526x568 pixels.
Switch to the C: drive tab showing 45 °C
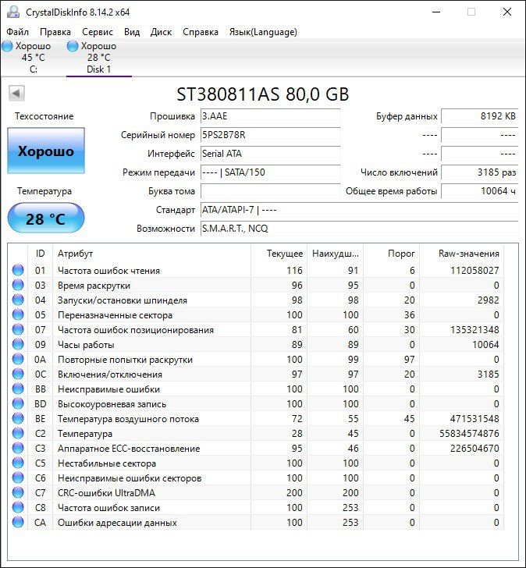[x=34, y=58]
